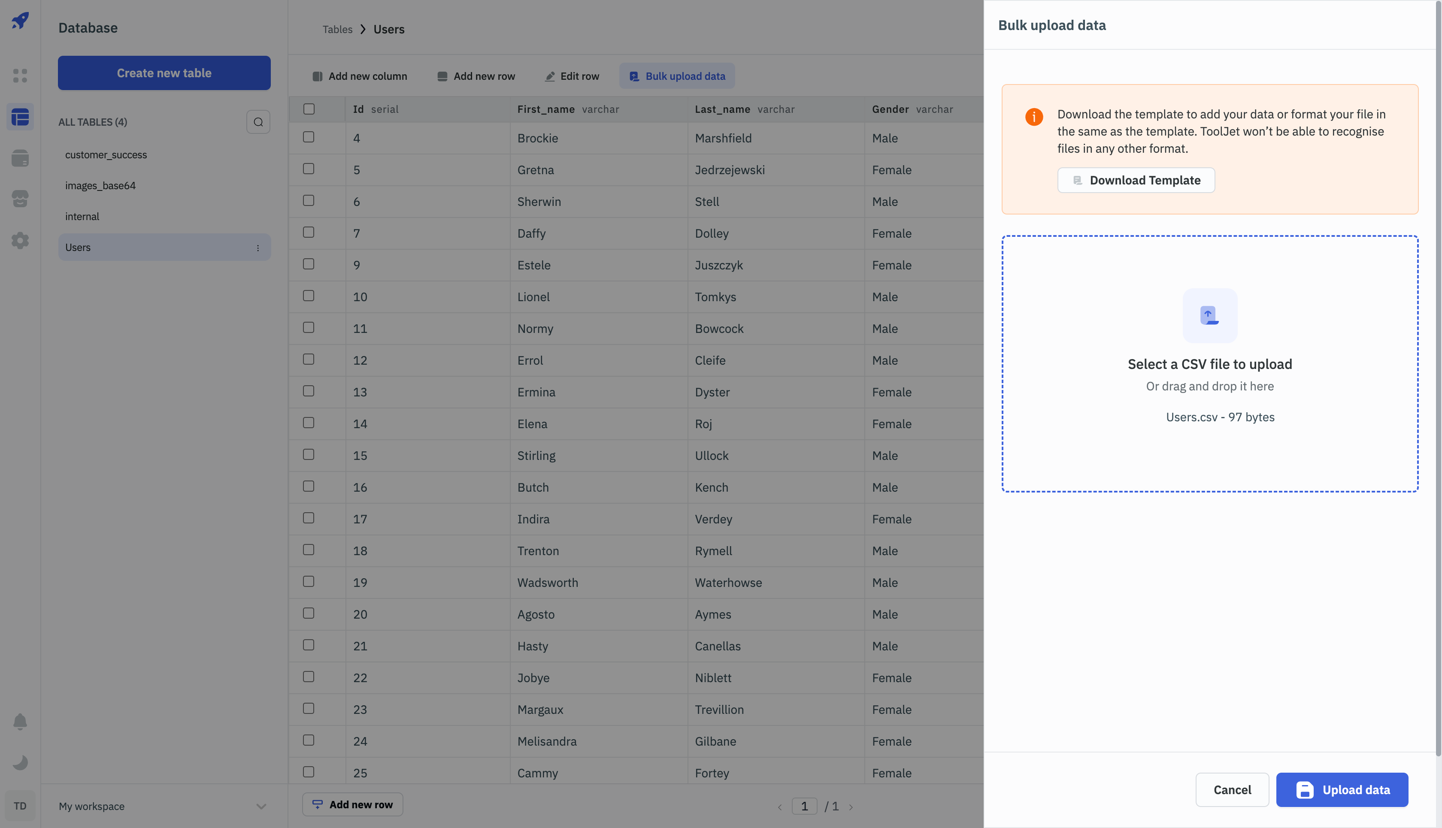Click the Download Template button
Screen dimensions: 1442x828
(x=1136, y=180)
